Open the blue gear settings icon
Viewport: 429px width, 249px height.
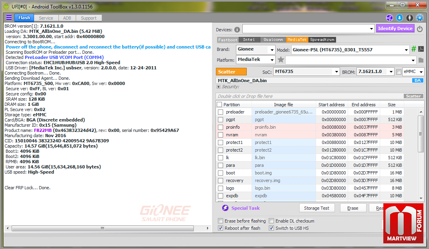click(x=420, y=18)
